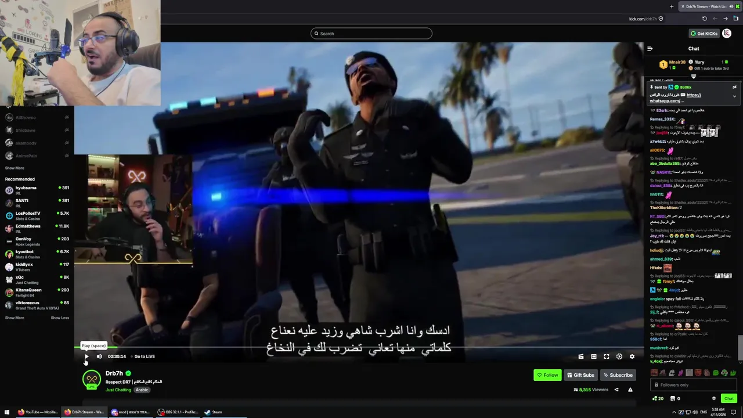Open the viktoreeous GTA channel
This screenshot has height=418, width=743.
coord(37,305)
